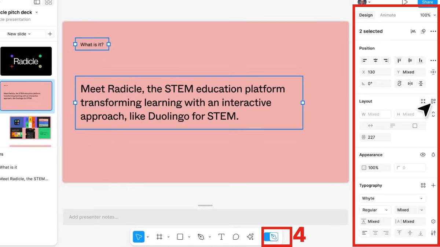Flip the selection horizontally
This screenshot has width=440, height=247.
[x=410, y=83]
